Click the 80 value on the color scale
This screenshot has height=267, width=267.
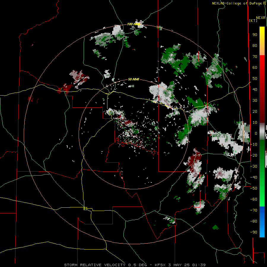tap(255, 45)
